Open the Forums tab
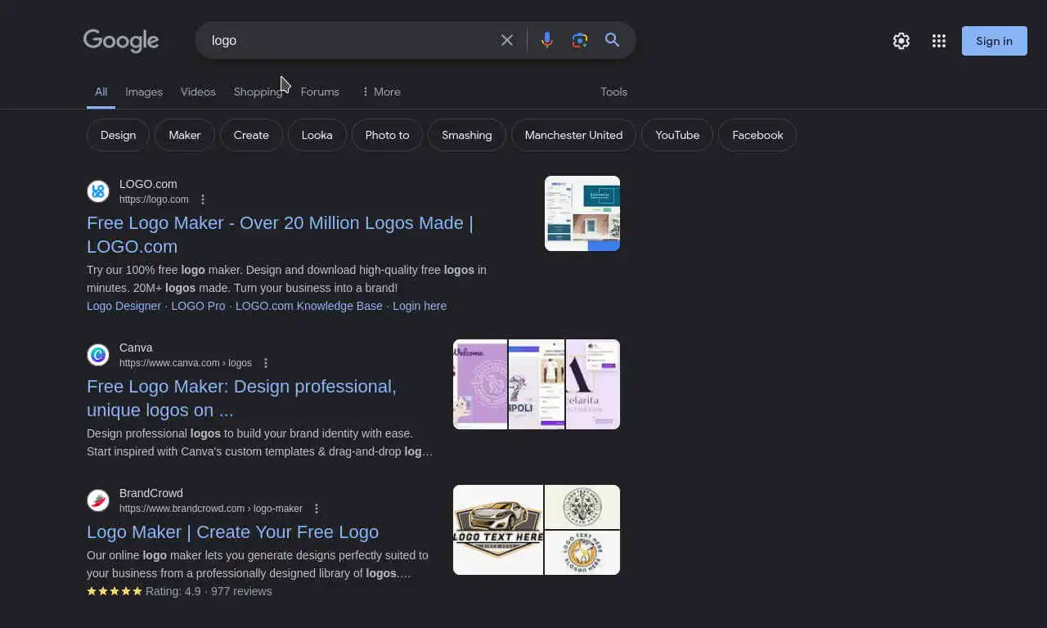 320,92
